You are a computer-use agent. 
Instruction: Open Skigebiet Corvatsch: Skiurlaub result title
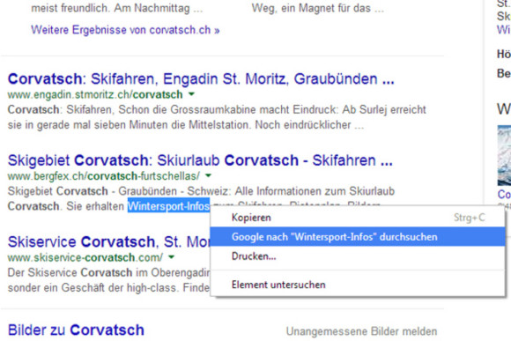click(200, 160)
